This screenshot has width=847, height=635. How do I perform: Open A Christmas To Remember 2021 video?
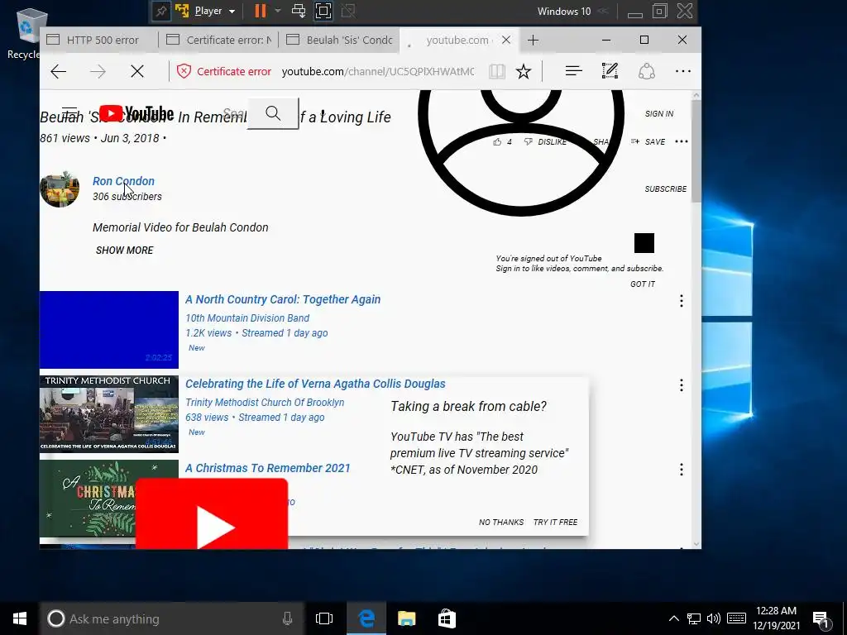pos(267,468)
